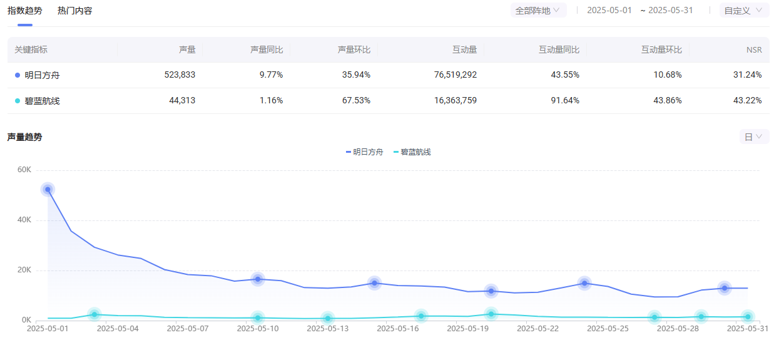This screenshot has height=340, width=779.
Task: Click the 声量同比 column header
Action: coord(266,50)
